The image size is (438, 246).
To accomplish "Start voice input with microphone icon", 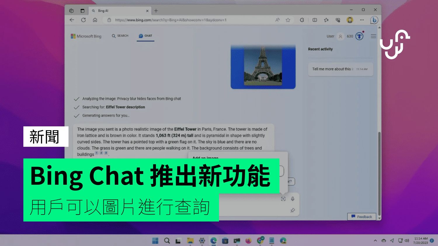I will (293, 199).
